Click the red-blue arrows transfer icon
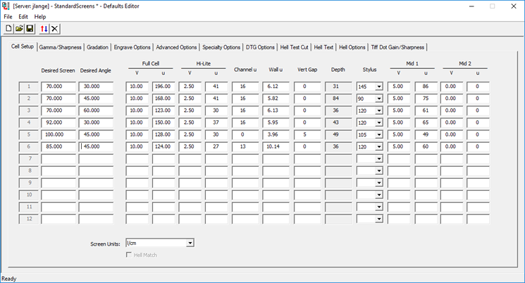This screenshot has width=525, height=283. [x=44, y=29]
